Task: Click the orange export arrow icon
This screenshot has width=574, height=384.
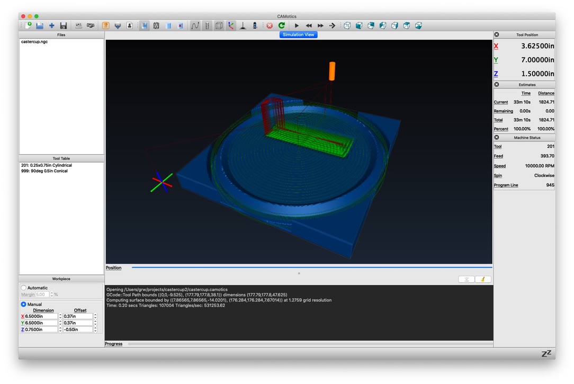Action: [106, 25]
